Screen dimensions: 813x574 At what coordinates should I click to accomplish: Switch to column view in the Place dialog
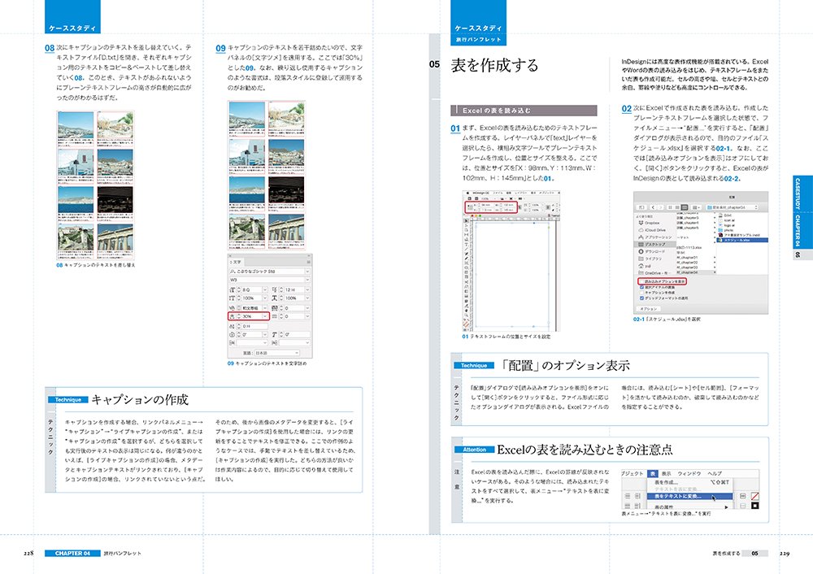[x=684, y=207]
